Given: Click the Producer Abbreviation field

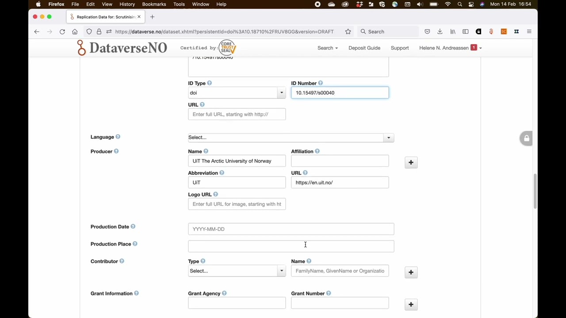Looking at the screenshot, I should (x=237, y=182).
